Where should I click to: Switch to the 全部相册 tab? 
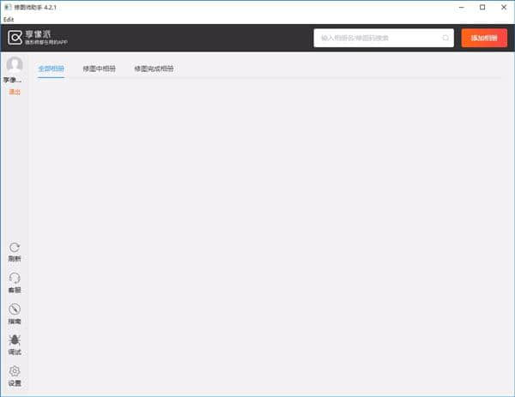click(51, 69)
